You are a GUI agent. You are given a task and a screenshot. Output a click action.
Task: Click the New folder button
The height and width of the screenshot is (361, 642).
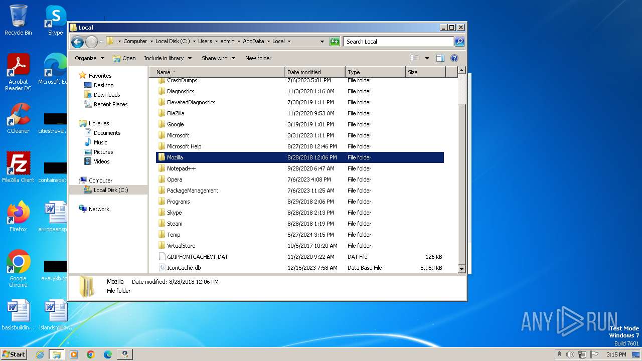(258, 58)
